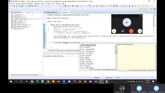Choose 'catch - catch block' proposal
The height and width of the screenshot is (93, 165).
87,53
